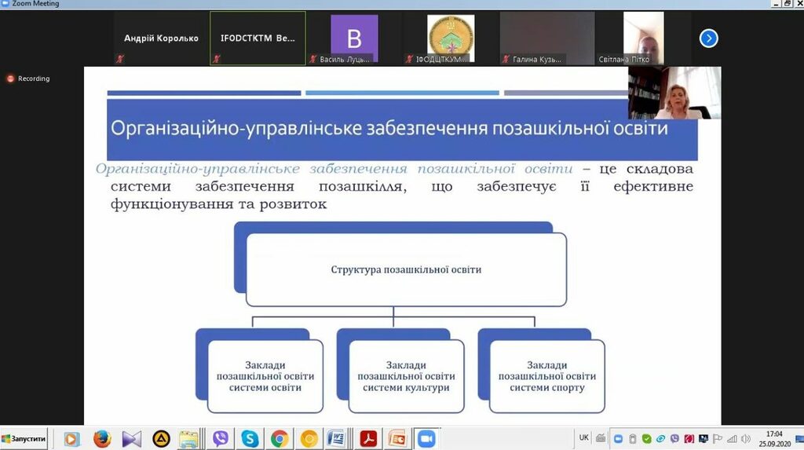Click Галина Кузь participant video tile
Image resolution: width=804 pixels, height=450 pixels.
(x=547, y=38)
